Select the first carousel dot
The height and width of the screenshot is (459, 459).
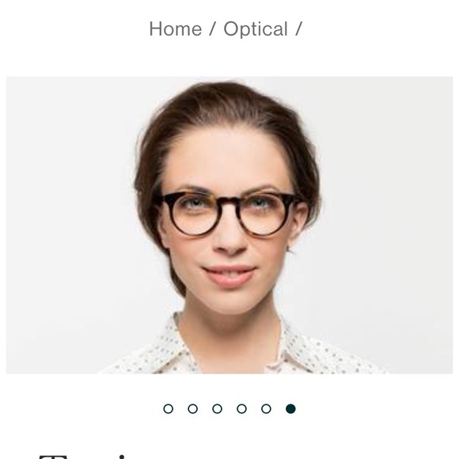click(168, 408)
